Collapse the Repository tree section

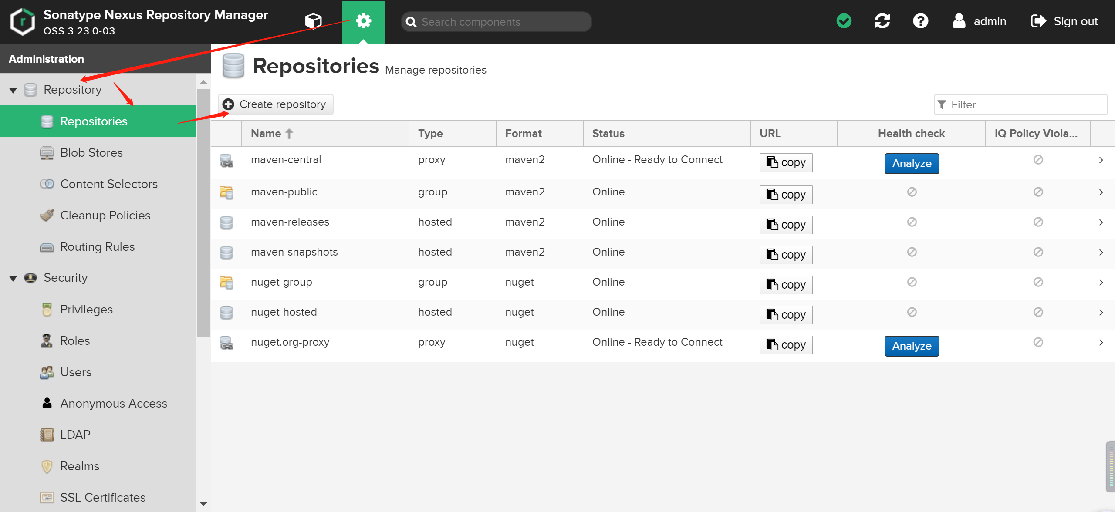pos(13,90)
